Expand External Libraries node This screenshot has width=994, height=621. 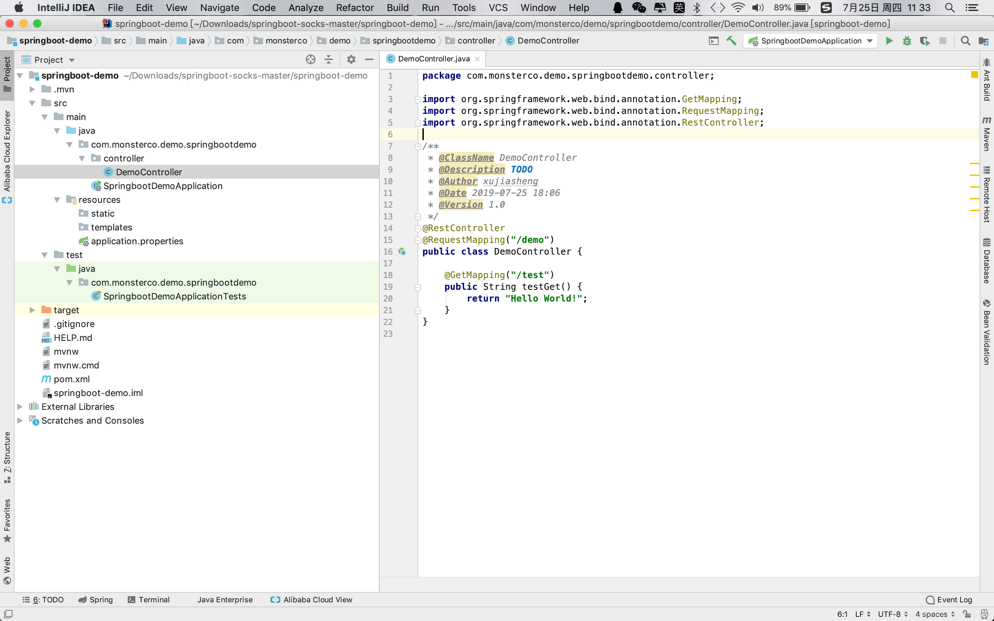pos(20,407)
